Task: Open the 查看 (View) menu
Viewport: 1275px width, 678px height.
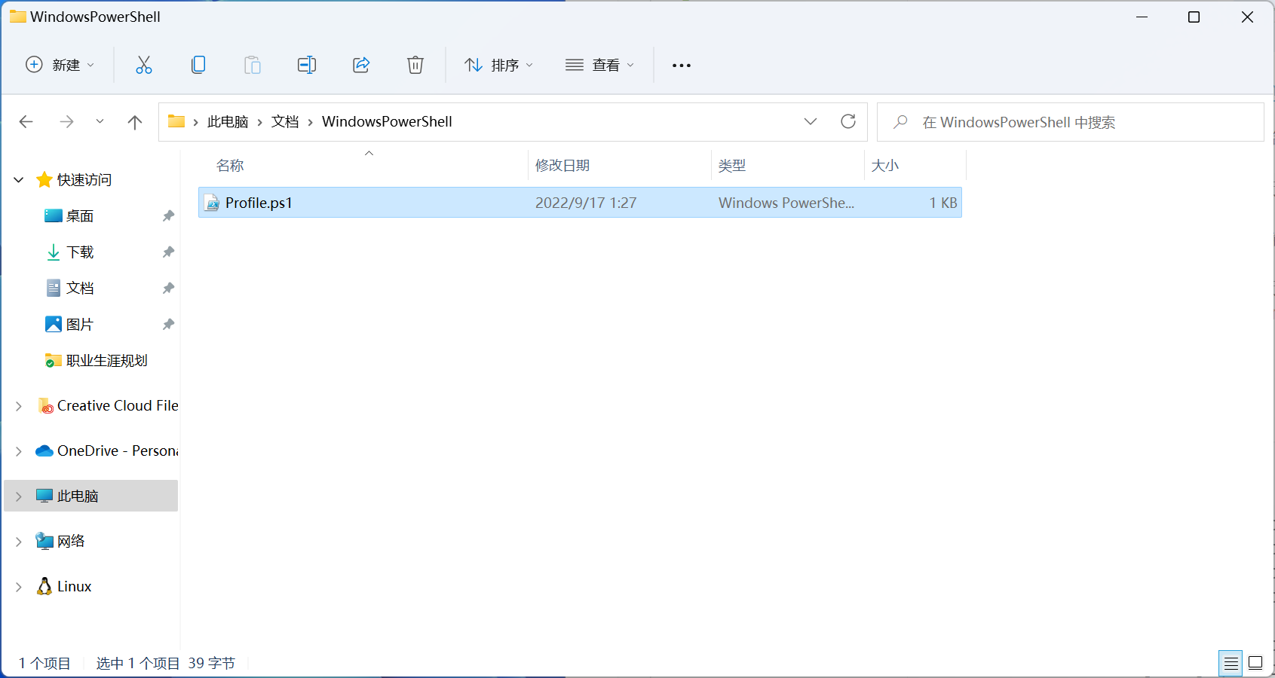Action: pyautogui.click(x=600, y=65)
